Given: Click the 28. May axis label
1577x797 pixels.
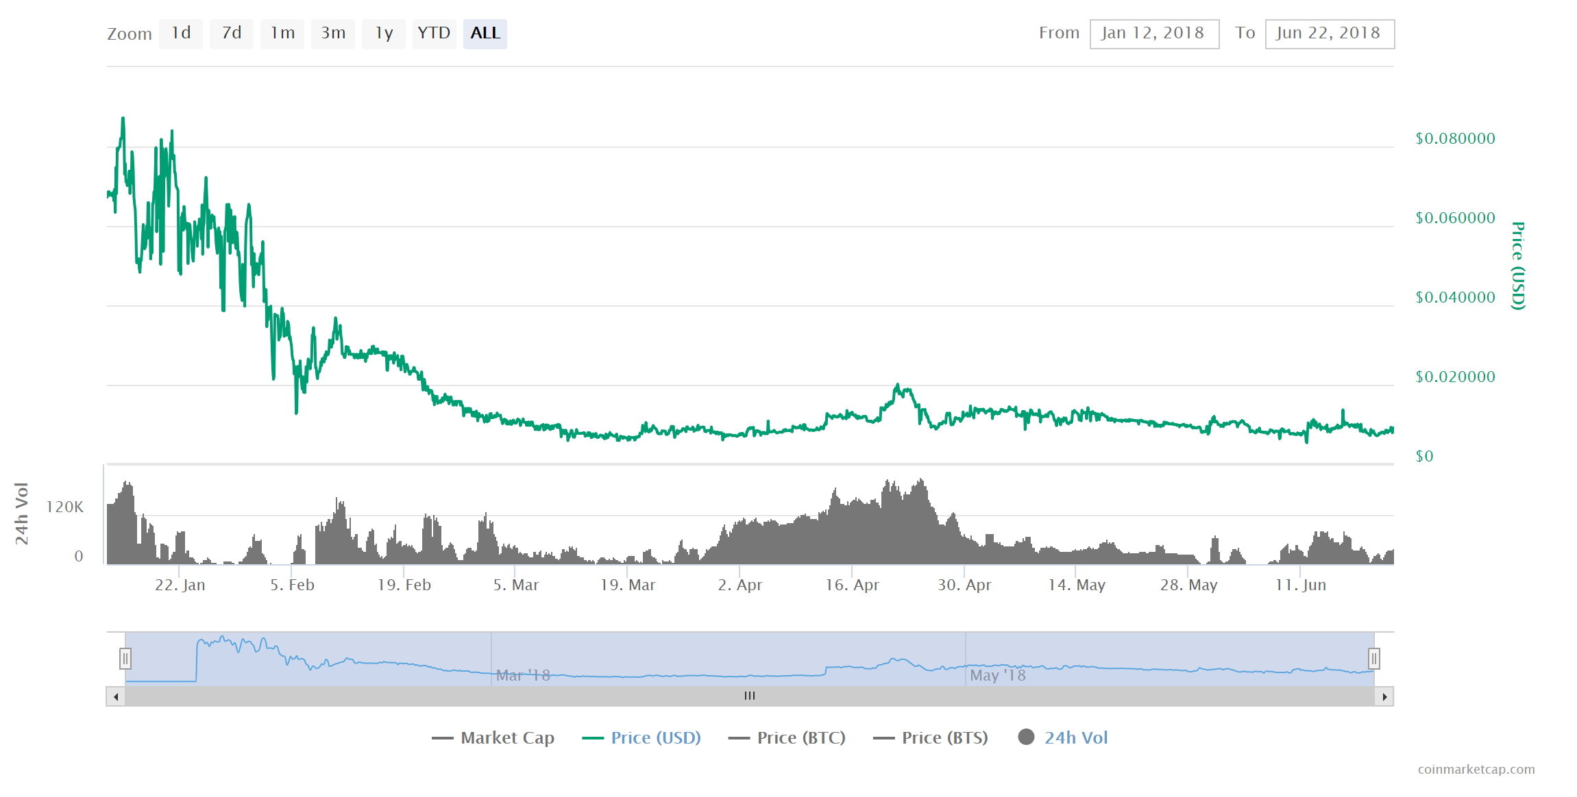Looking at the screenshot, I should click(x=1188, y=585).
